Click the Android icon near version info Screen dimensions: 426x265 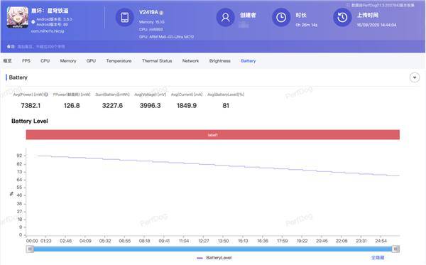tap(33, 21)
